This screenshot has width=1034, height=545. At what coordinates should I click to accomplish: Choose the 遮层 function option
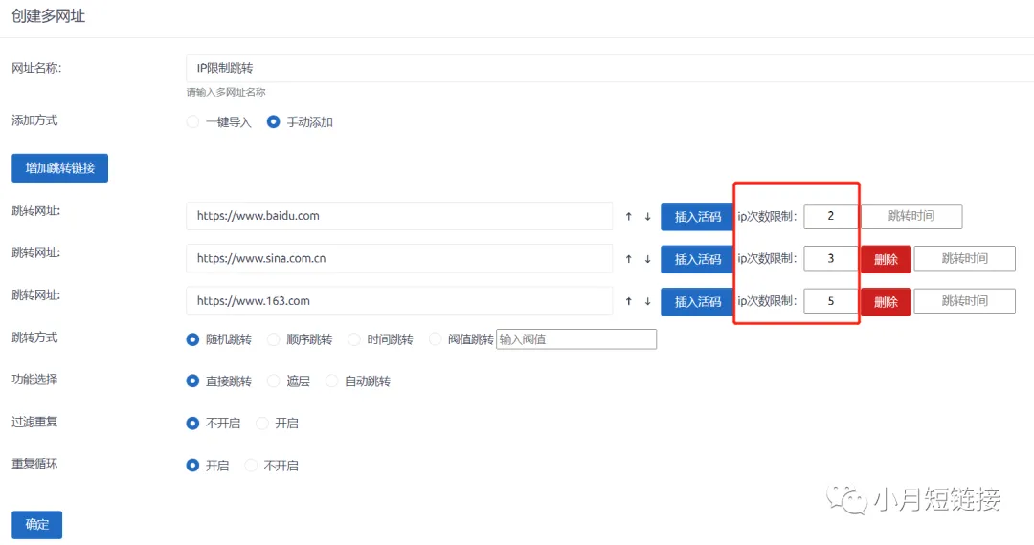(x=274, y=381)
